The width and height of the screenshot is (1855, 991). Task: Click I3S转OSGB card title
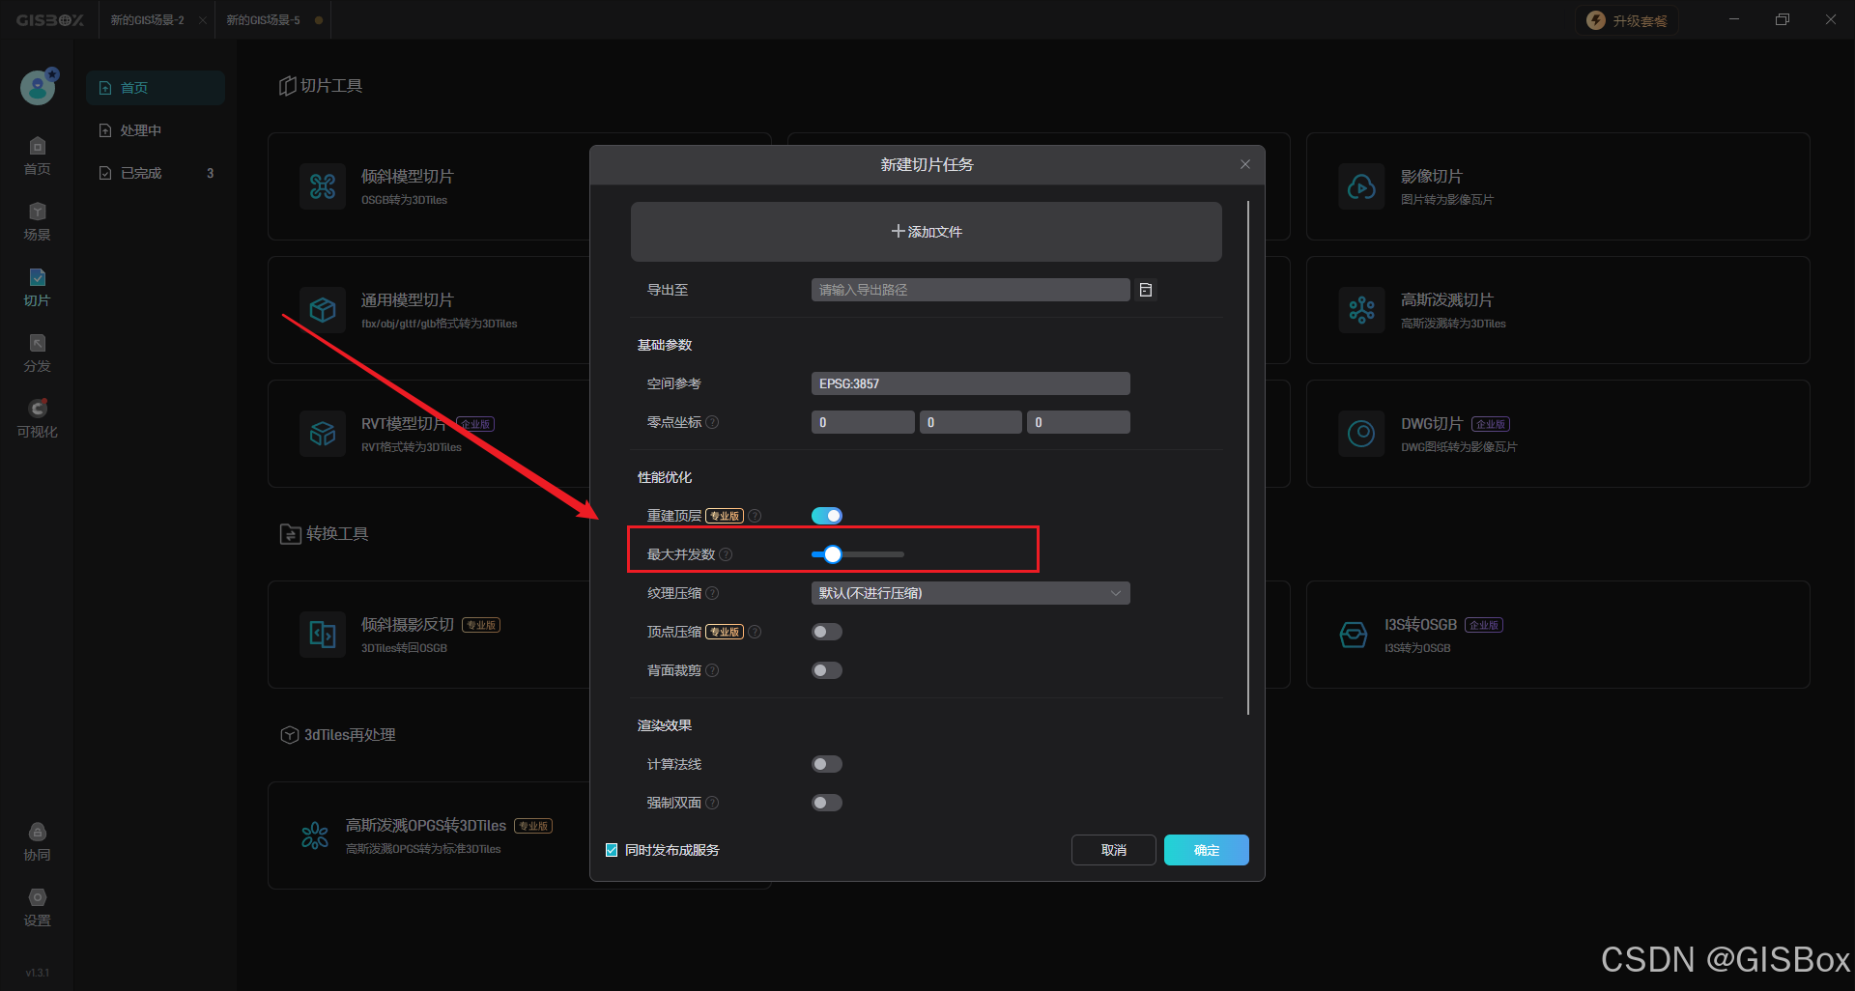tap(1420, 625)
